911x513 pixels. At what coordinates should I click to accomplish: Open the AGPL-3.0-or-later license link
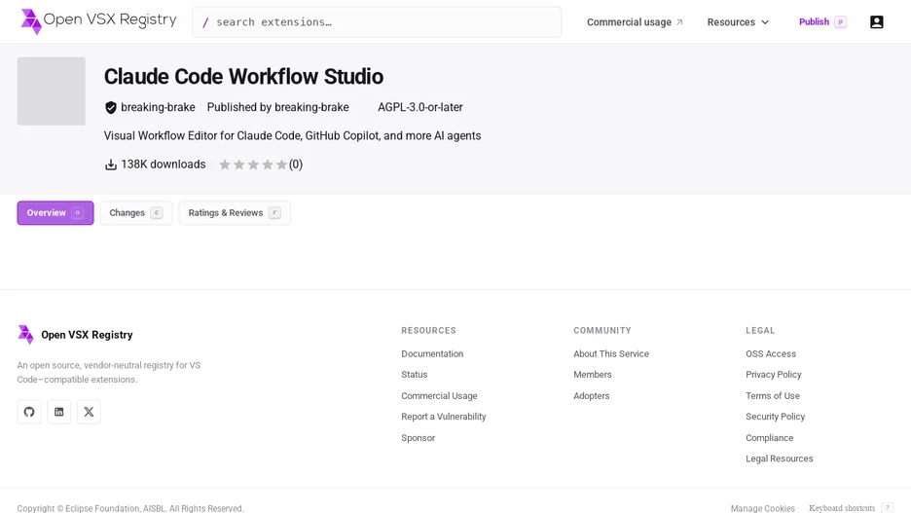click(x=420, y=107)
